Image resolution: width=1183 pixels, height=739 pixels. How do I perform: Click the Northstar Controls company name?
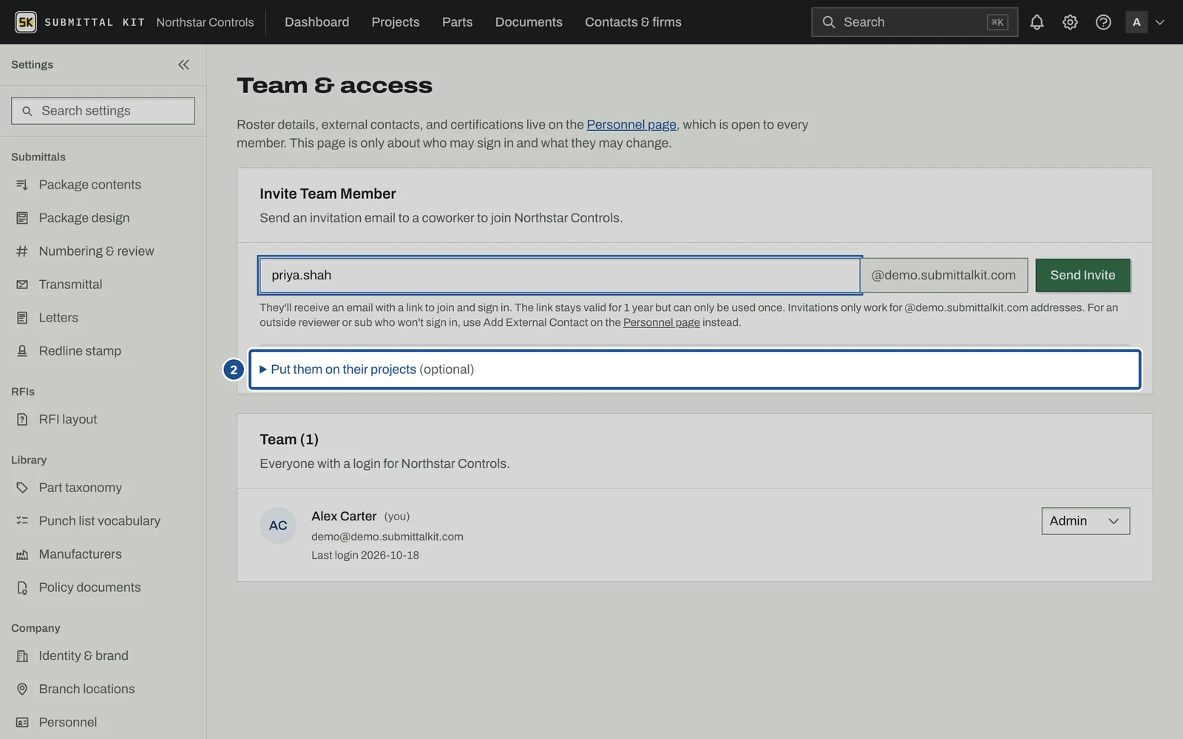[x=205, y=22]
